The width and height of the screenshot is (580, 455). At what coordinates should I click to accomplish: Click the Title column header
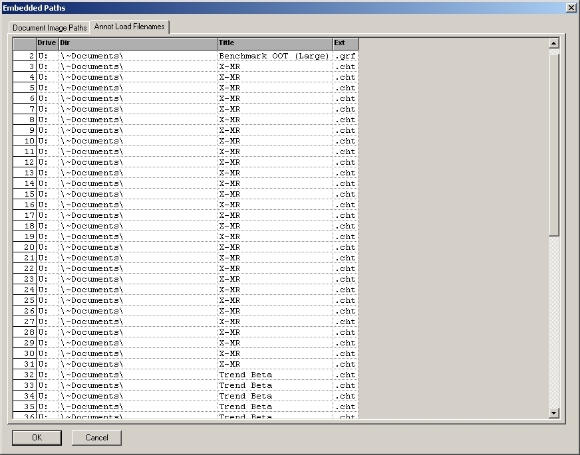pyautogui.click(x=275, y=43)
